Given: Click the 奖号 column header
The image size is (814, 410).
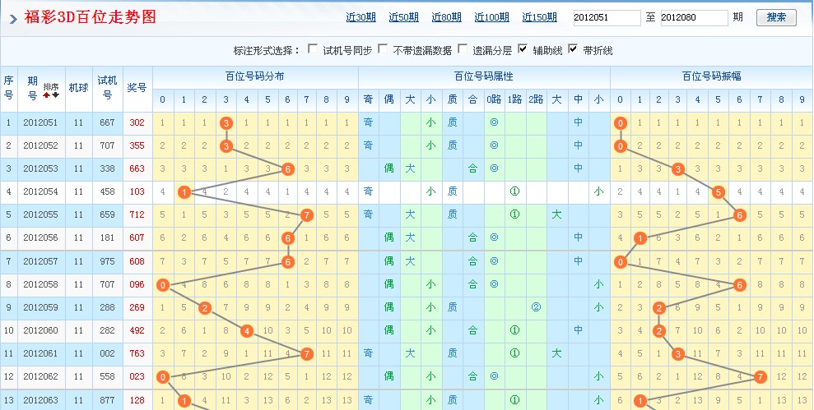Looking at the screenshot, I should pyautogui.click(x=137, y=89).
